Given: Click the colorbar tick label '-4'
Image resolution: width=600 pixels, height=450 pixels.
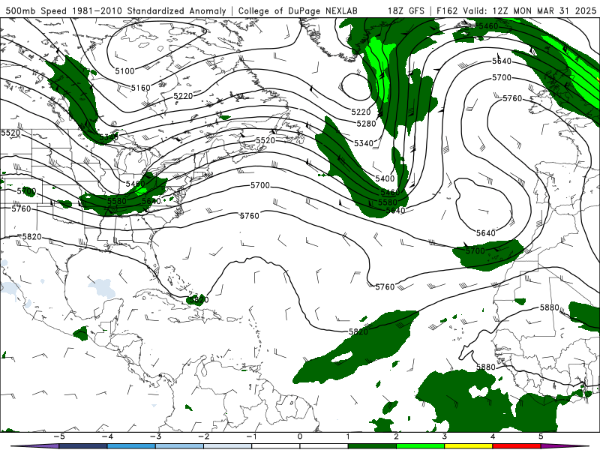Looking at the screenshot, I should (107, 436).
